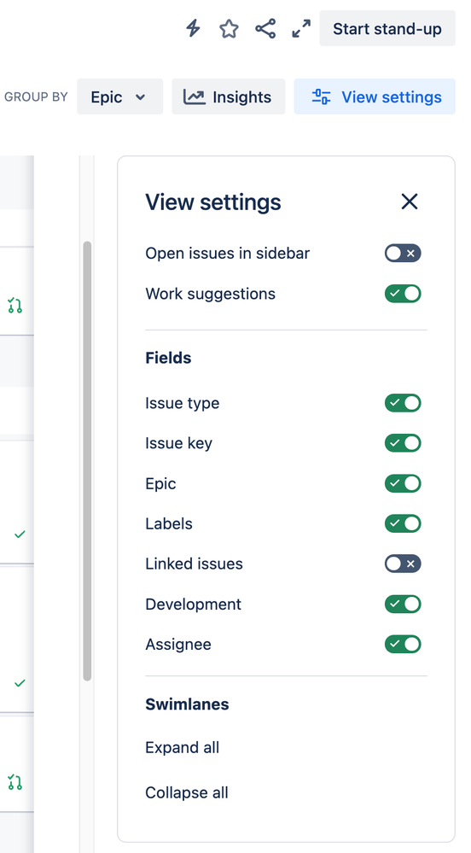This screenshot has width=471, height=853.
Task: Enter full screen with arrows icon
Action: [301, 29]
